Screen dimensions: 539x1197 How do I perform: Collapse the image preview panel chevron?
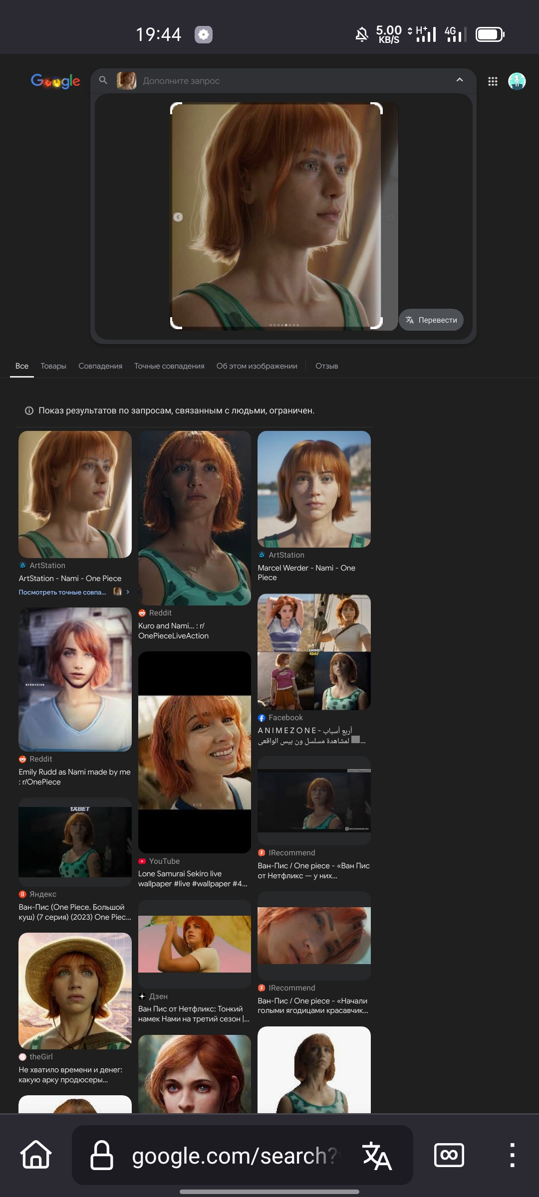coord(460,80)
